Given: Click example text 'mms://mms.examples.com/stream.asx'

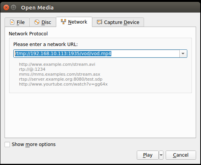Looking at the screenshot, I should (60, 74).
